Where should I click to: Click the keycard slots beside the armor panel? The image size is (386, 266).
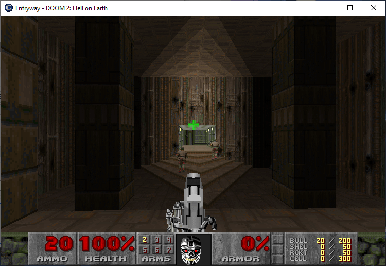point(278,248)
